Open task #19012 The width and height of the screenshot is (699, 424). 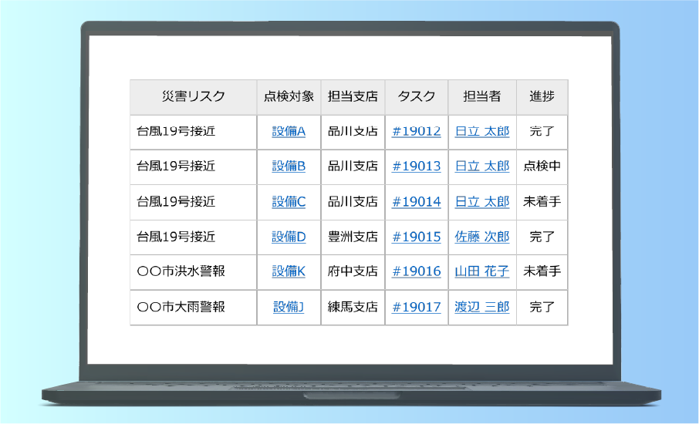coord(416,131)
